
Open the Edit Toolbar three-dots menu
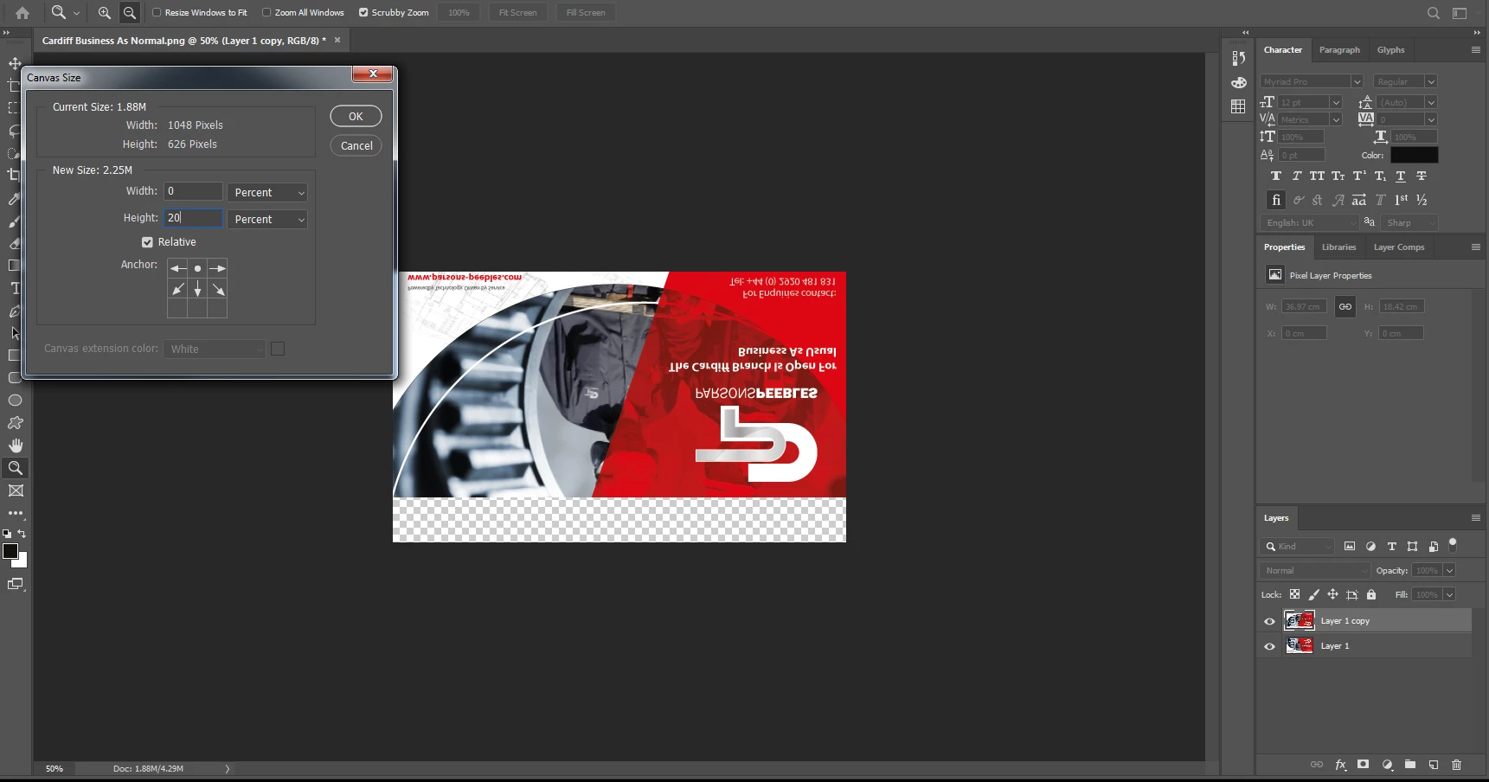click(x=16, y=513)
